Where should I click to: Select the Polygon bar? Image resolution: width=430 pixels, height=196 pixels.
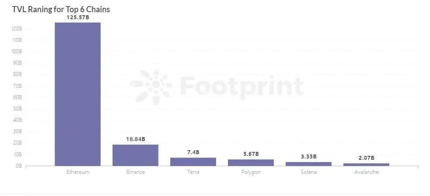pyautogui.click(x=251, y=162)
